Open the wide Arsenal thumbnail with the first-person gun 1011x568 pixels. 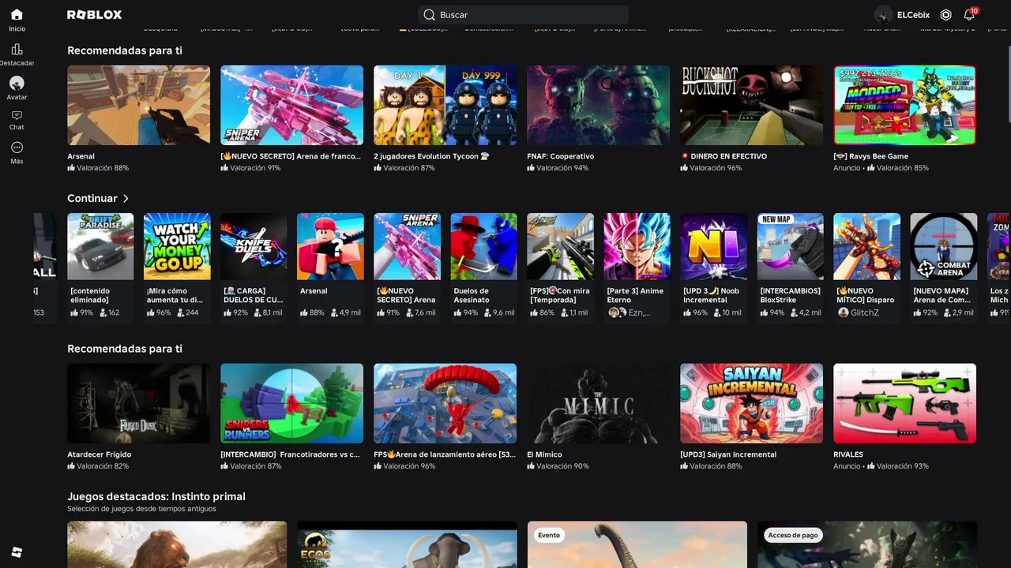coord(138,105)
